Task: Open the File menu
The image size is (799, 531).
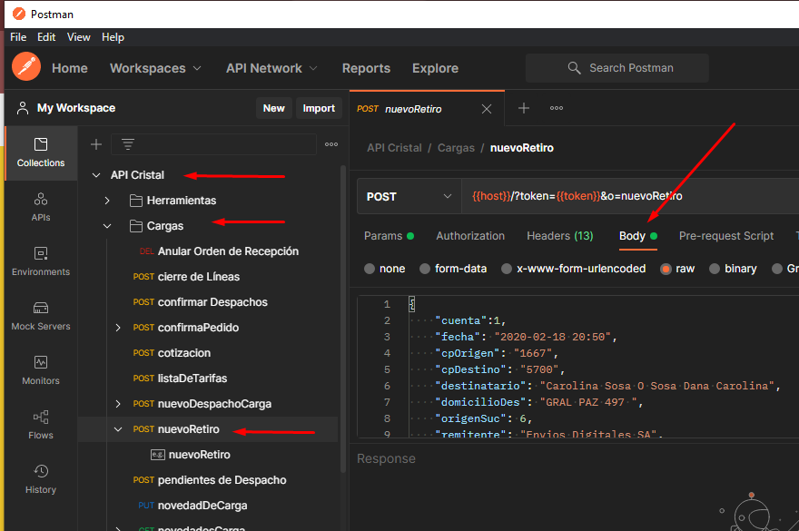Action: click(18, 37)
